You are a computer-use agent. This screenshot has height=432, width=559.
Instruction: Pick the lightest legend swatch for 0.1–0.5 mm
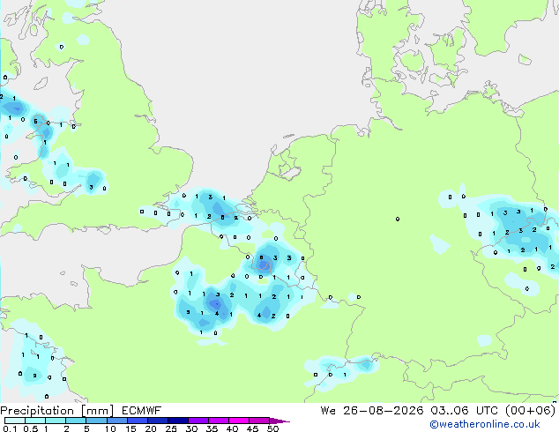coord(15,421)
